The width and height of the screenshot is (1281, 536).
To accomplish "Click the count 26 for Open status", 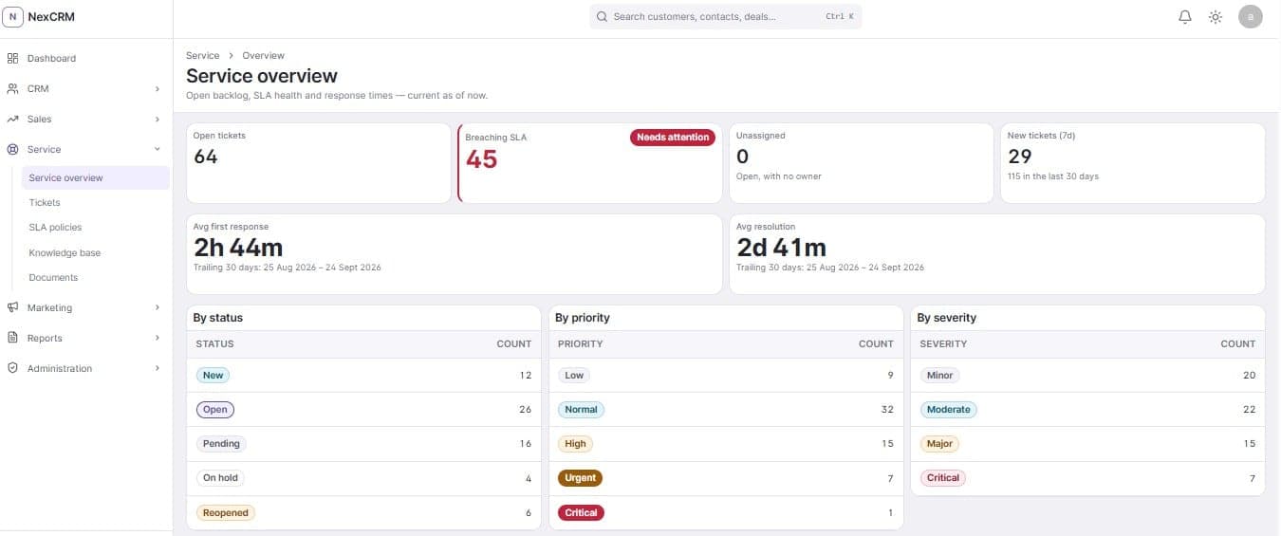I will (x=526, y=410).
